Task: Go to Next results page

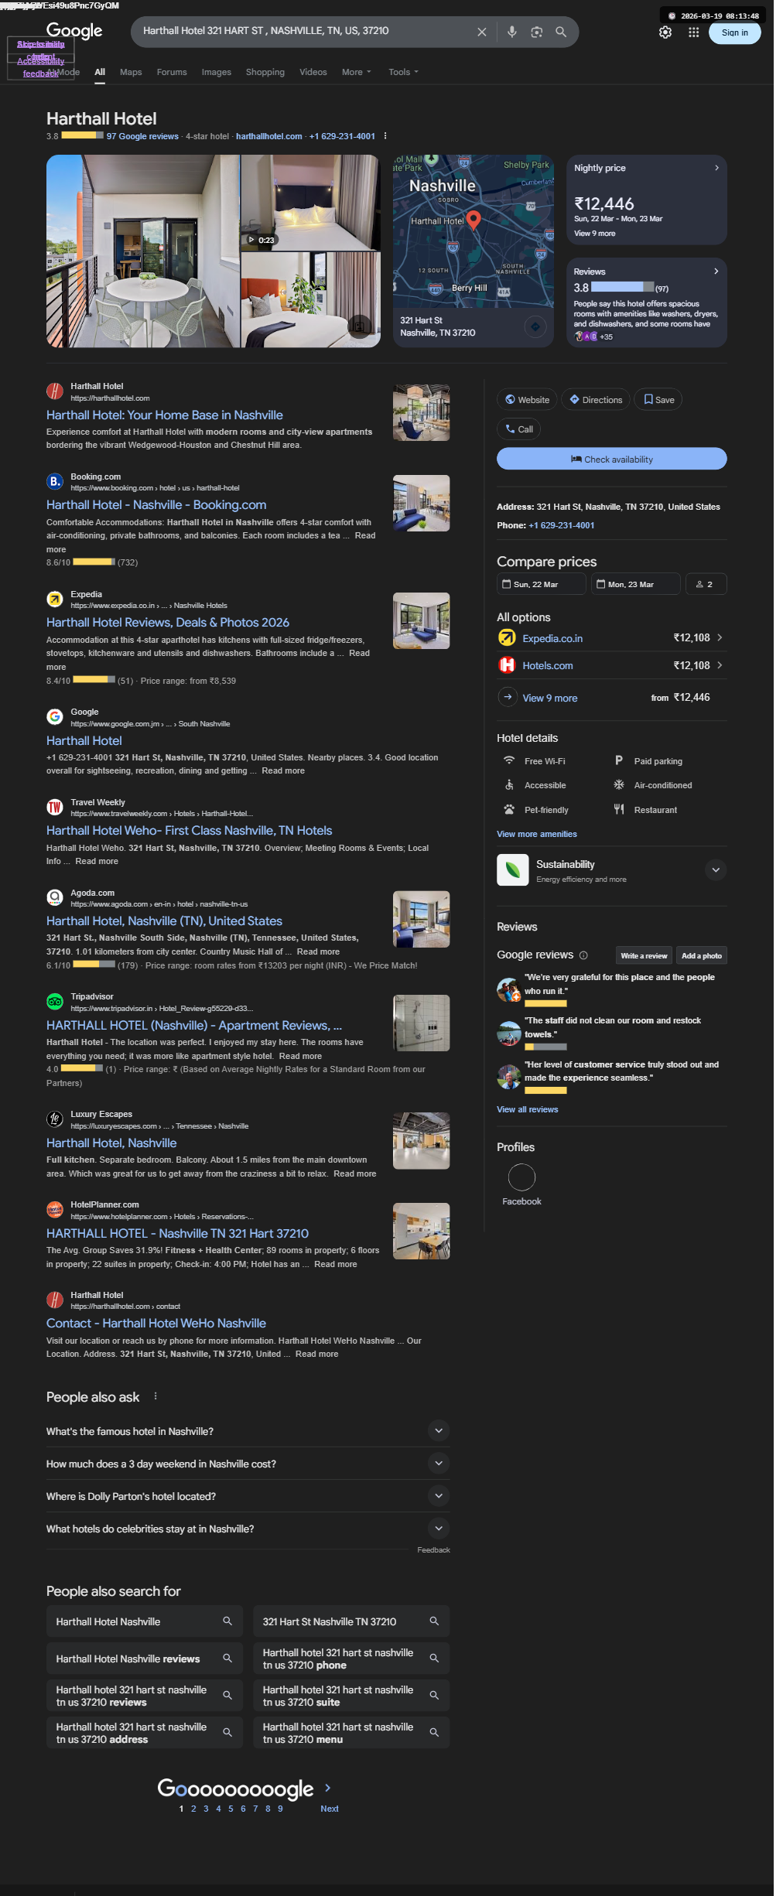Action: point(330,1809)
